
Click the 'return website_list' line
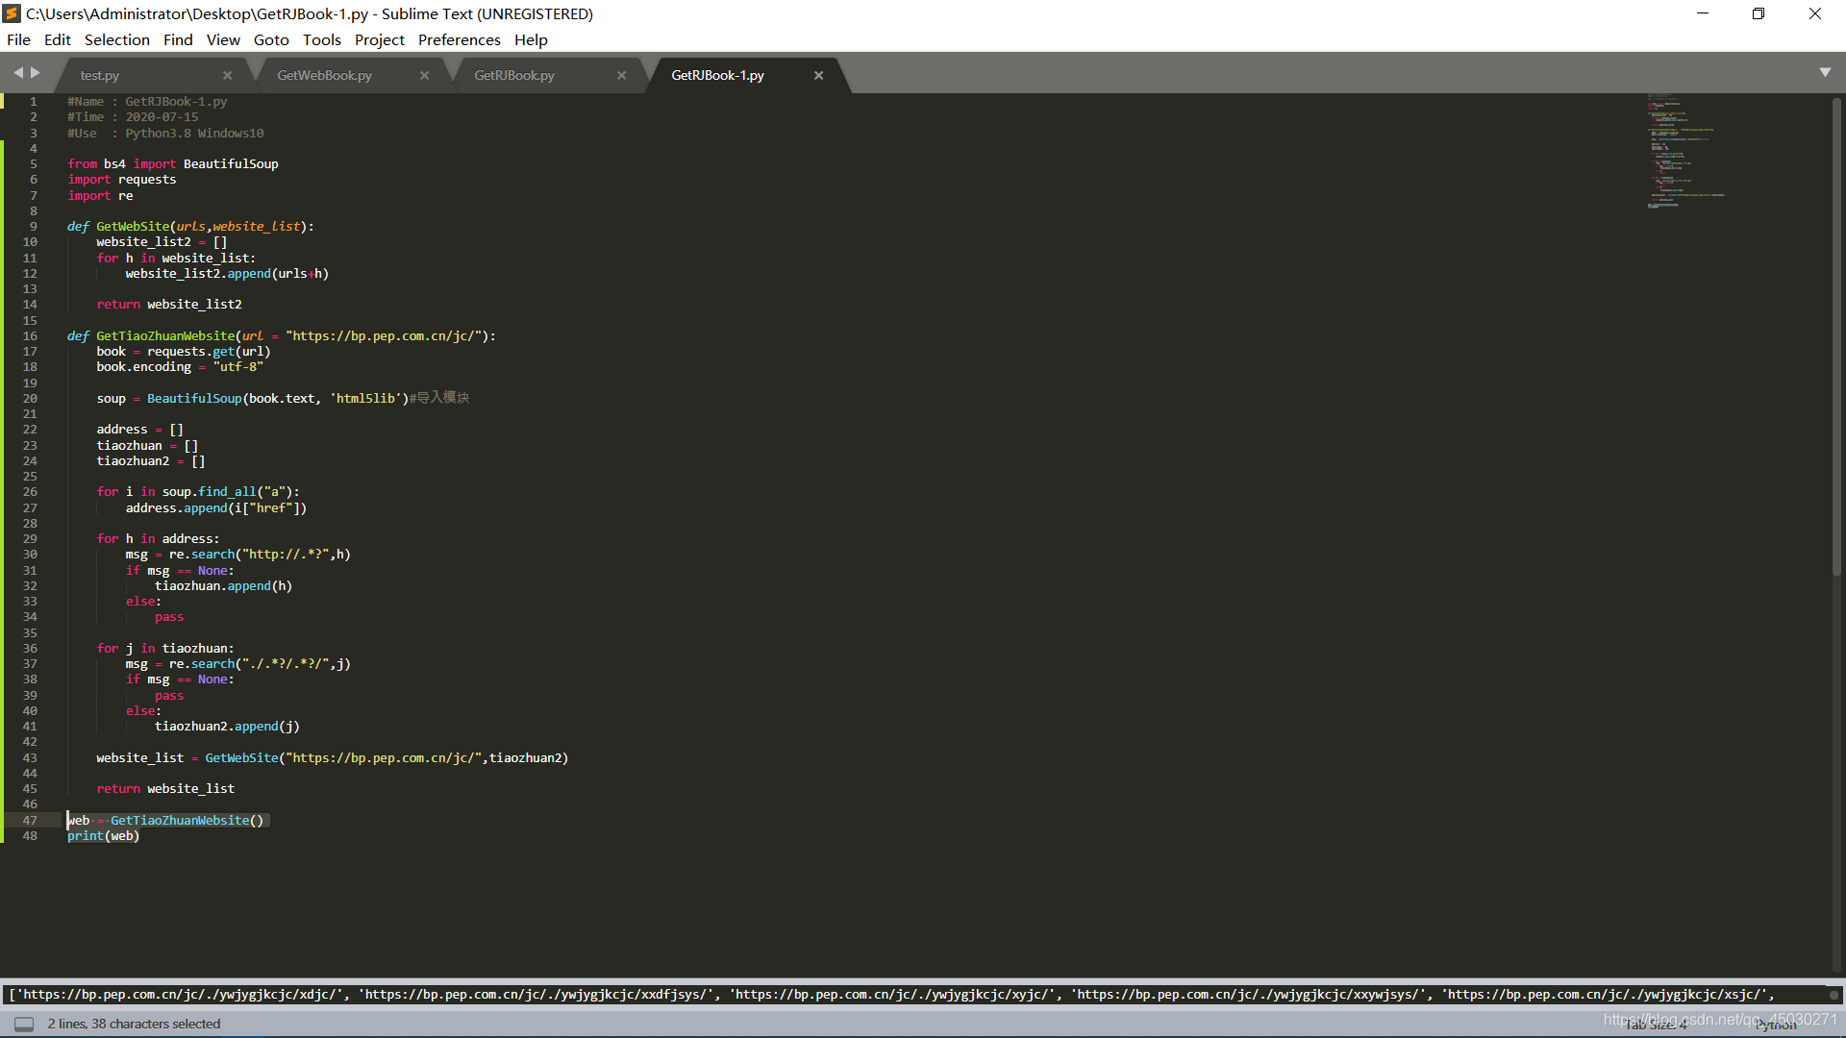(x=165, y=788)
